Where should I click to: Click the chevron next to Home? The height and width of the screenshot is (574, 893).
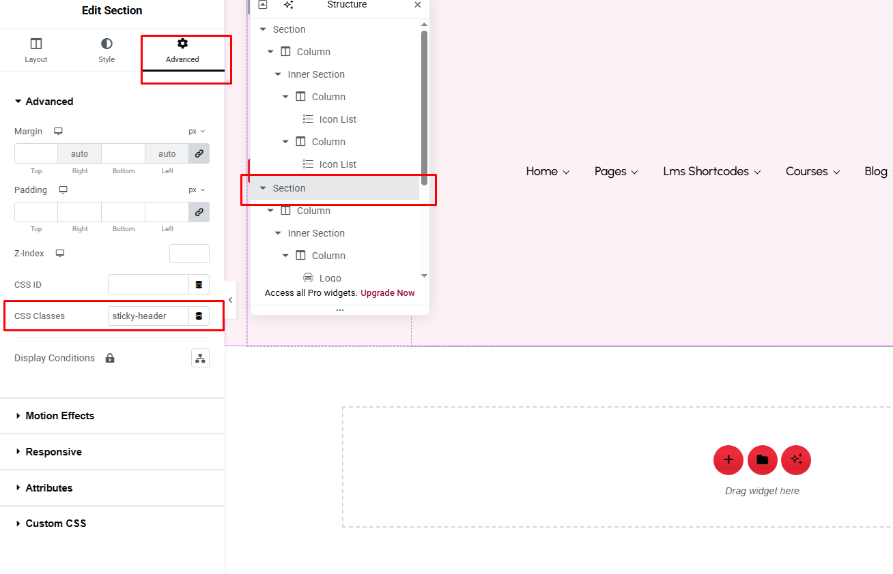point(566,172)
